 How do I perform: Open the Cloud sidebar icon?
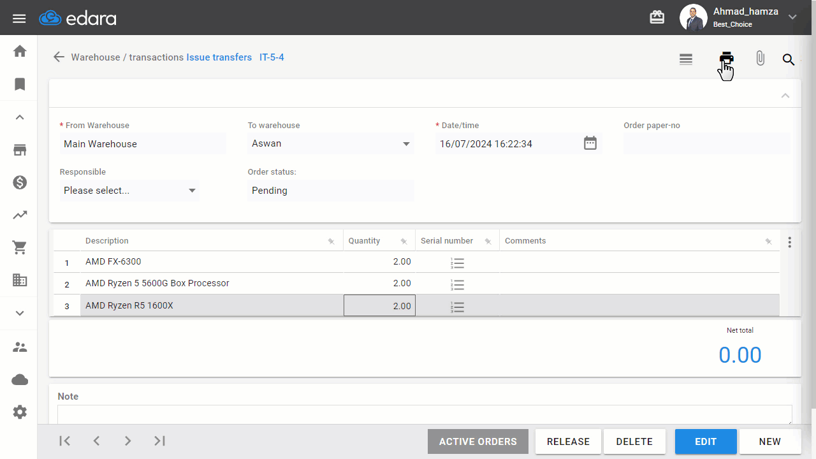20,380
